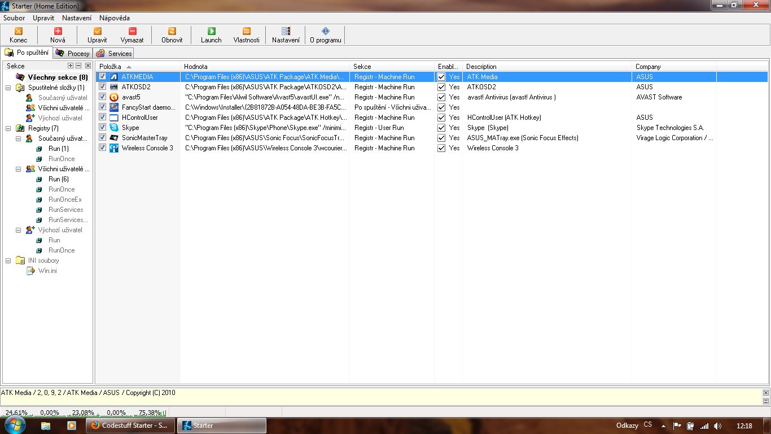Viewport: 771px width, 434px height.
Task: Select the Win.ini tree item
Action: [47, 271]
